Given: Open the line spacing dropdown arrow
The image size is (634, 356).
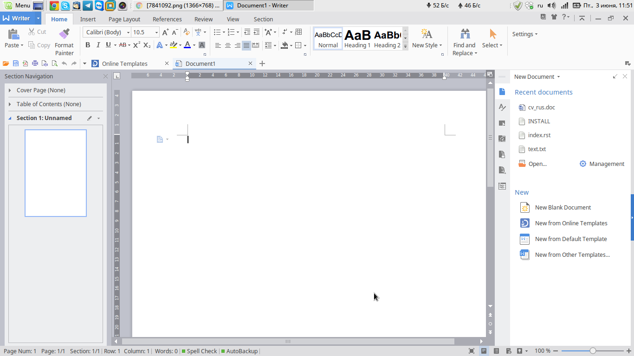Looking at the screenshot, I should pos(275,45).
